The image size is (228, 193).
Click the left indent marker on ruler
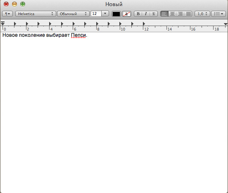tap(2, 24)
